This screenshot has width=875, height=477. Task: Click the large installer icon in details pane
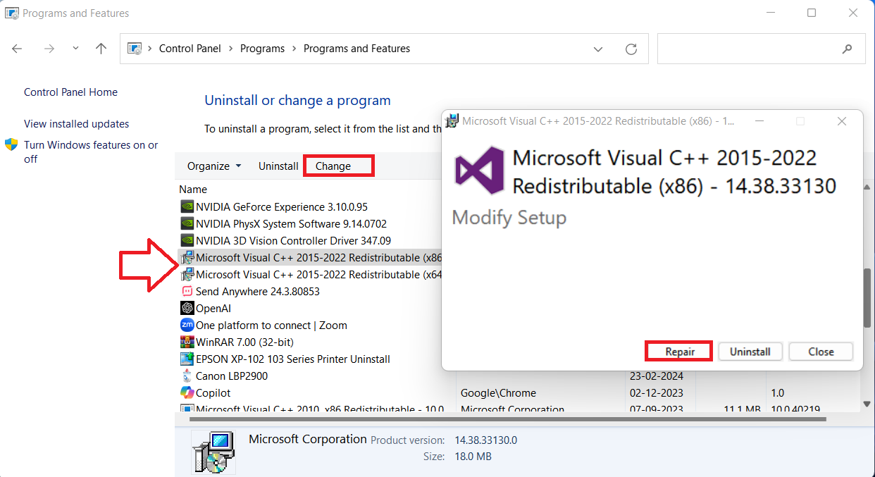pyautogui.click(x=213, y=451)
